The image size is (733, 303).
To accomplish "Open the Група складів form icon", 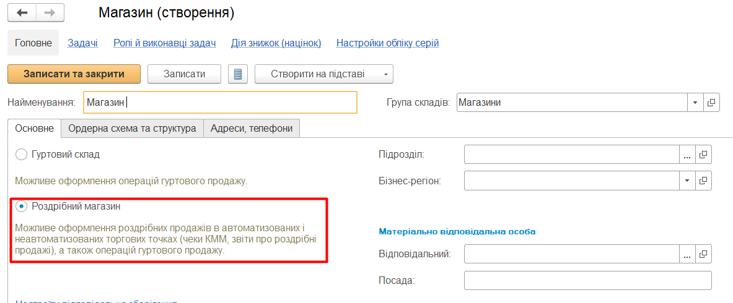I will (711, 102).
